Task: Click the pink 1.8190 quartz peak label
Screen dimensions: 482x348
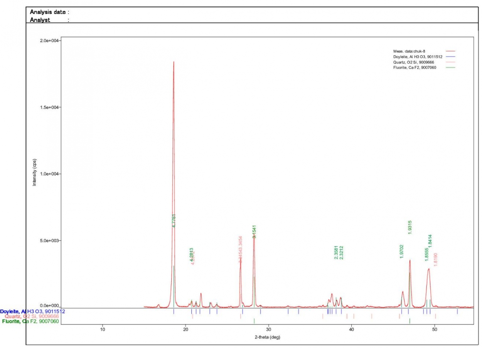Action: [436, 259]
